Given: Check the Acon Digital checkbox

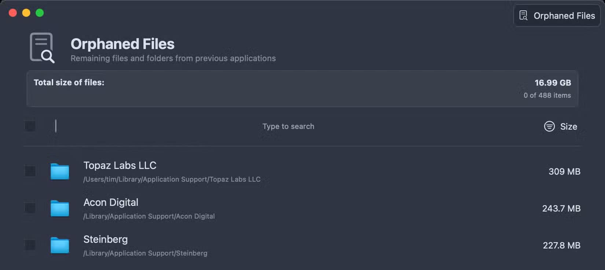Looking at the screenshot, I should point(30,208).
